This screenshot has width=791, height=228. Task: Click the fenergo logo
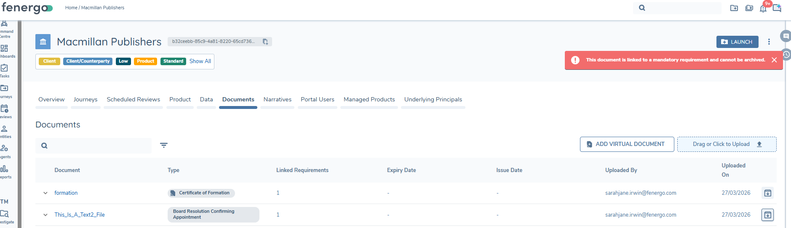click(27, 8)
